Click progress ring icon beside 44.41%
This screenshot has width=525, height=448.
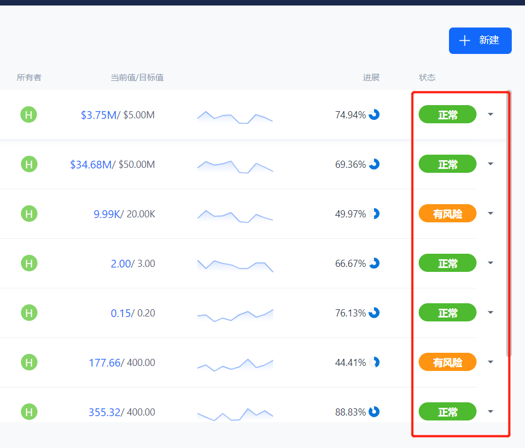pos(374,362)
